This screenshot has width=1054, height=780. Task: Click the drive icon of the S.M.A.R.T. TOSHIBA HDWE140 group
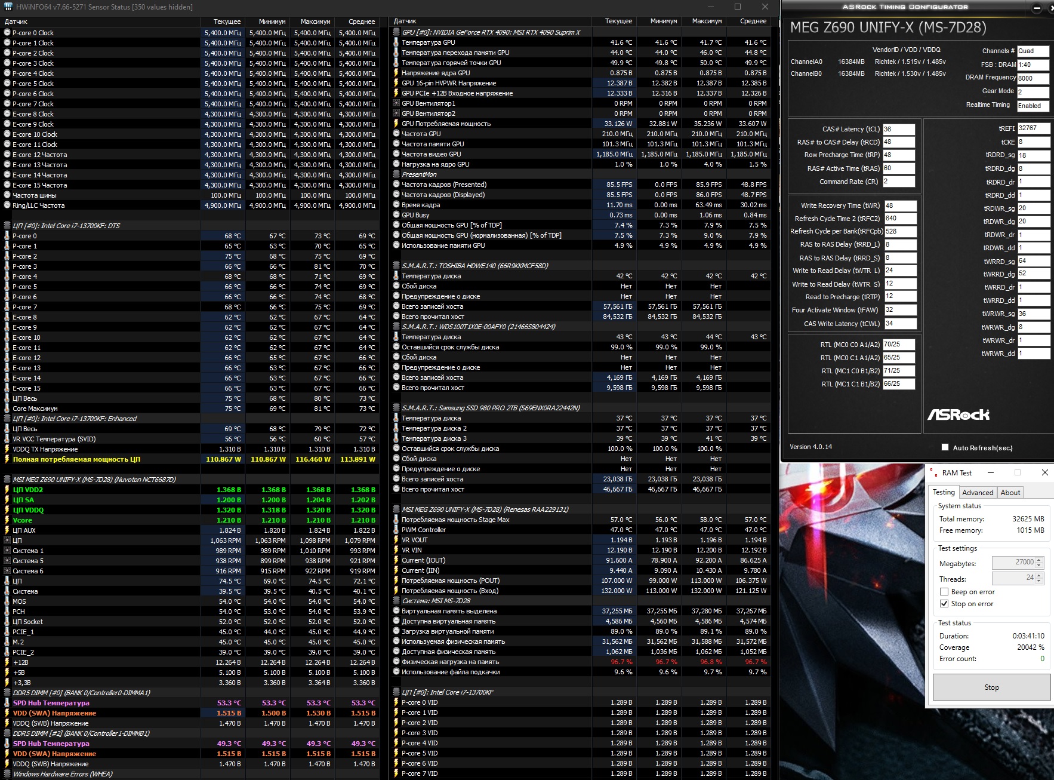pyautogui.click(x=396, y=266)
